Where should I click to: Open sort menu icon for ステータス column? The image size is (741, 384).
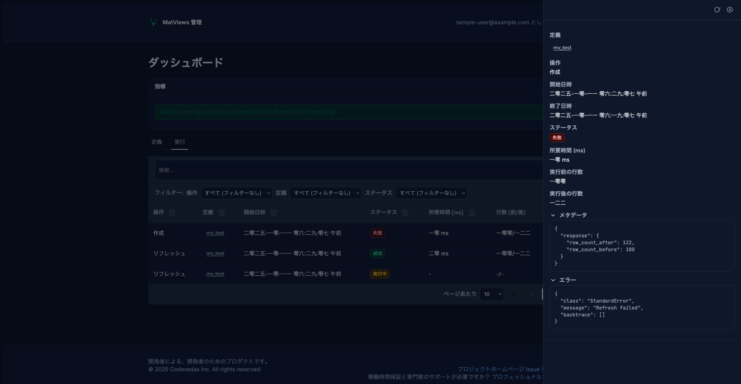click(x=405, y=213)
